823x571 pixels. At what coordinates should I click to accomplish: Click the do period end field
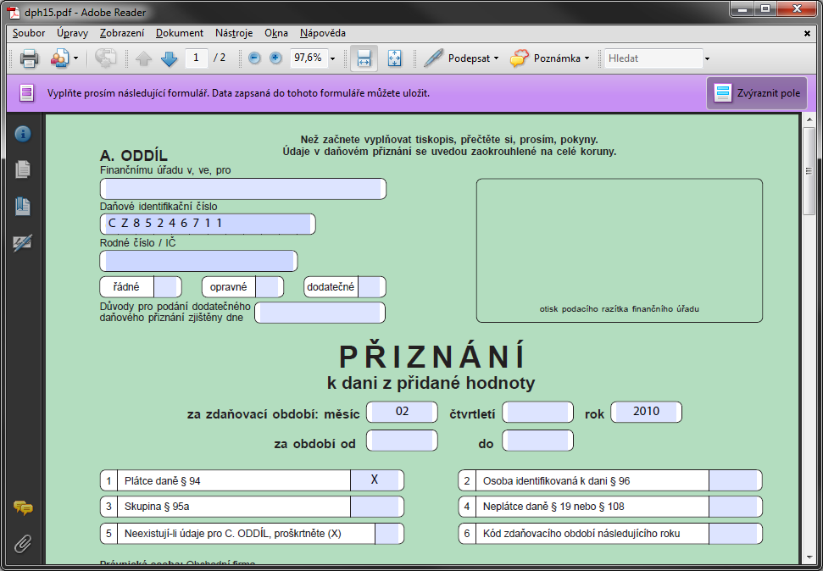click(x=538, y=441)
